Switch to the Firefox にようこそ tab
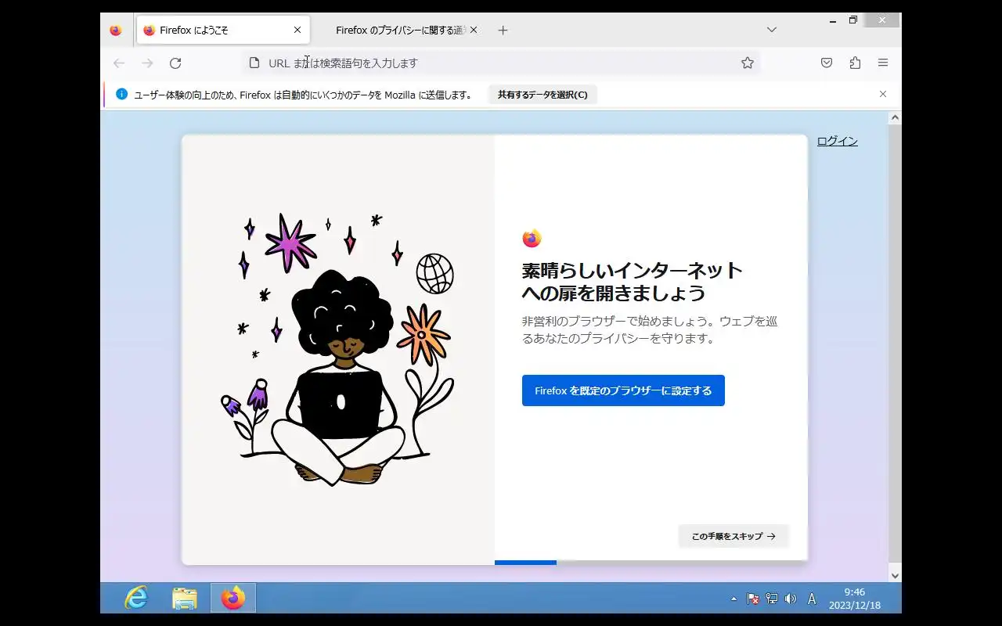This screenshot has height=626, width=1002. (x=223, y=31)
